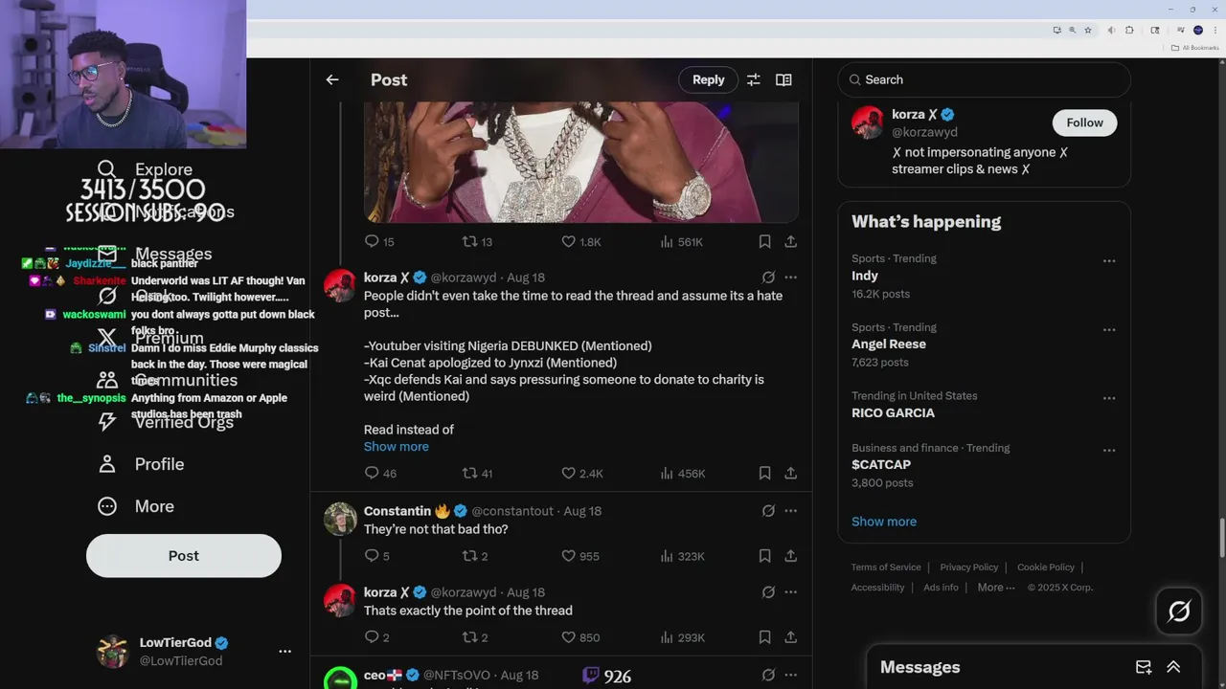Image resolution: width=1226 pixels, height=689 pixels.
Task: Open the floating Grok button
Action: coord(1179,611)
